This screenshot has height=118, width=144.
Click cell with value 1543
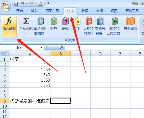pyautogui.click(x=30, y=75)
